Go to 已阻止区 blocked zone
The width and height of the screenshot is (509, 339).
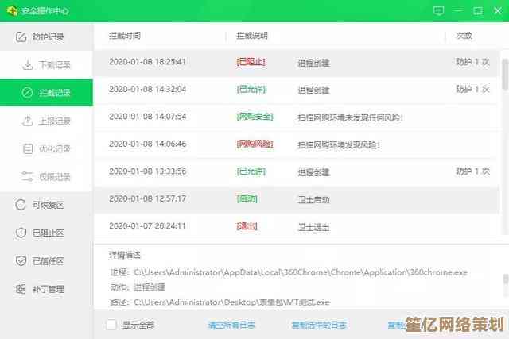coord(46,233)
